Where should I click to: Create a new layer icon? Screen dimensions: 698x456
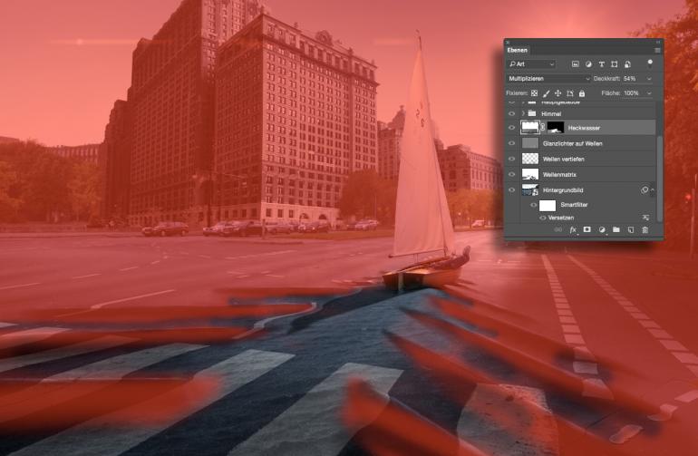pyautogui.click(x=631, y=229)
